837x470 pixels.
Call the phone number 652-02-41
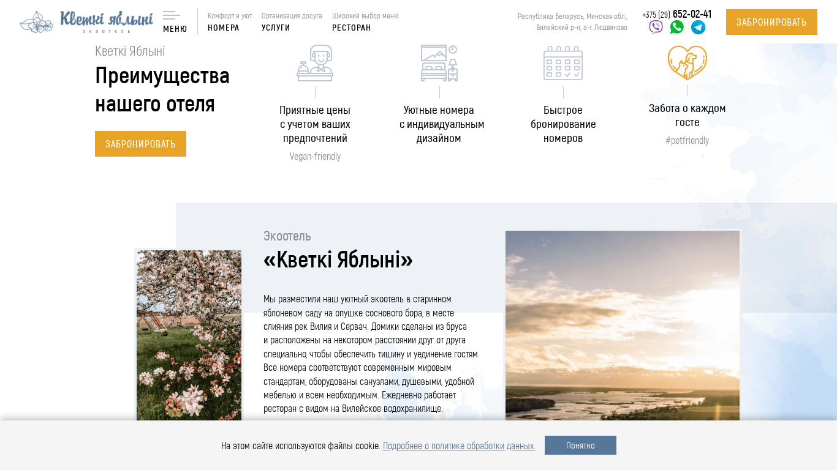[676, 14]
